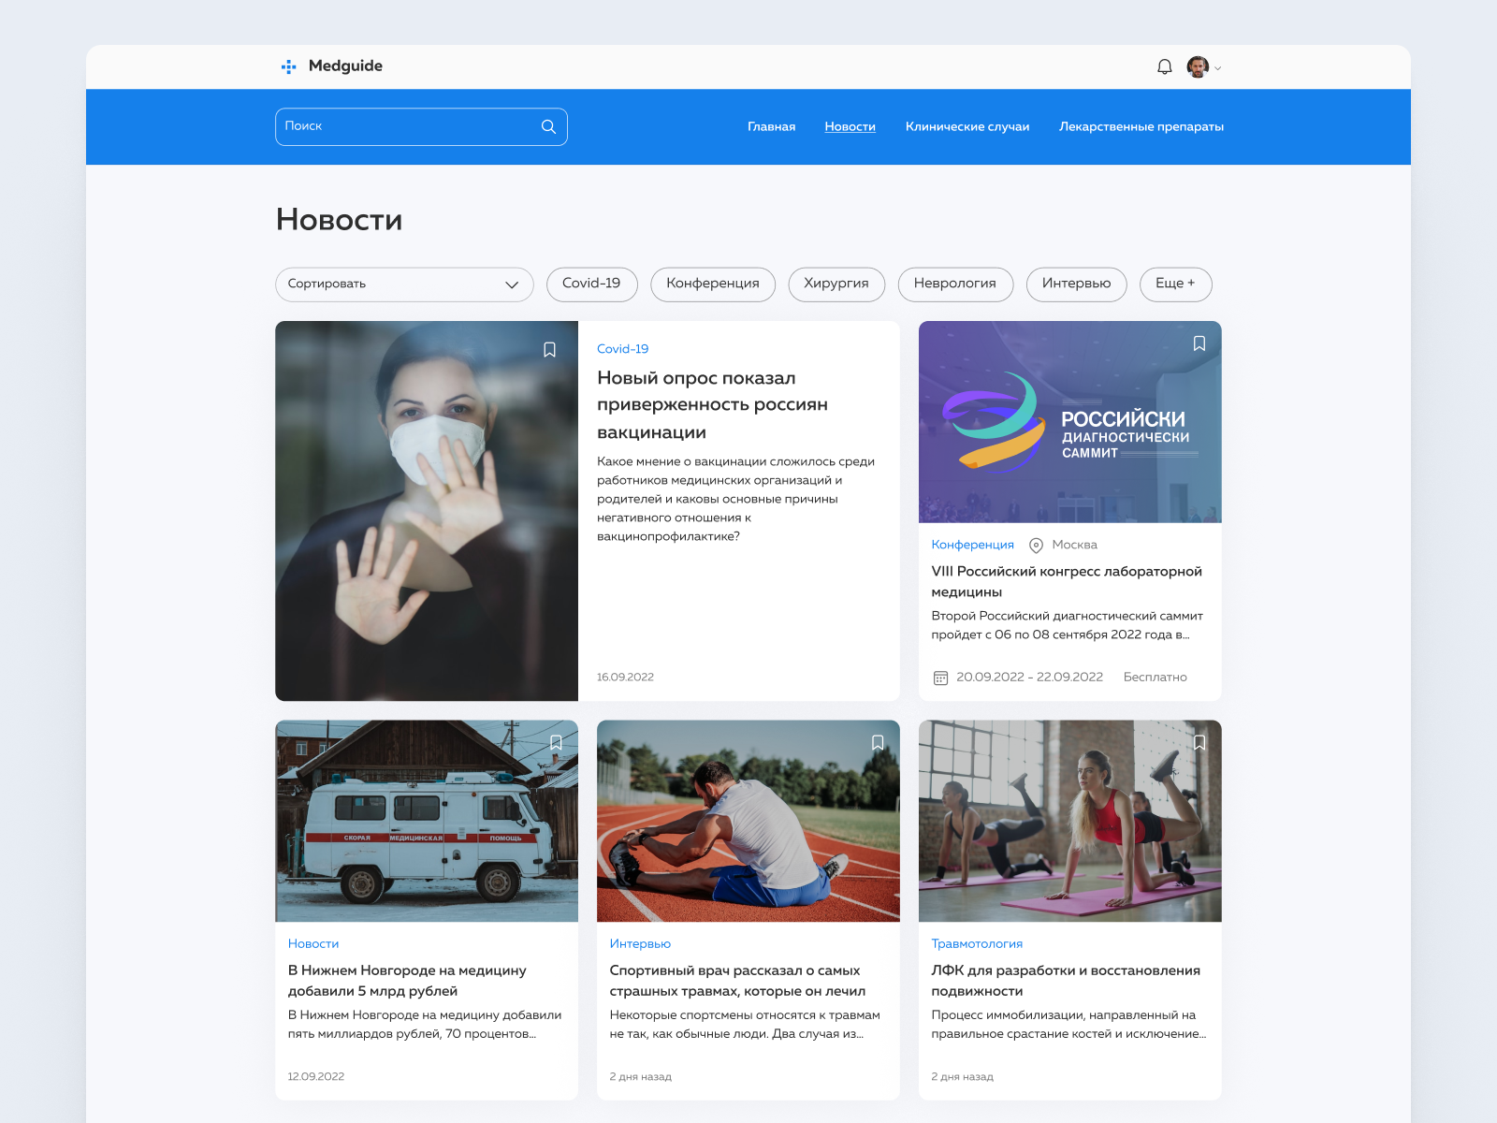Click the 16.09.2022 date

click(625, 677)
